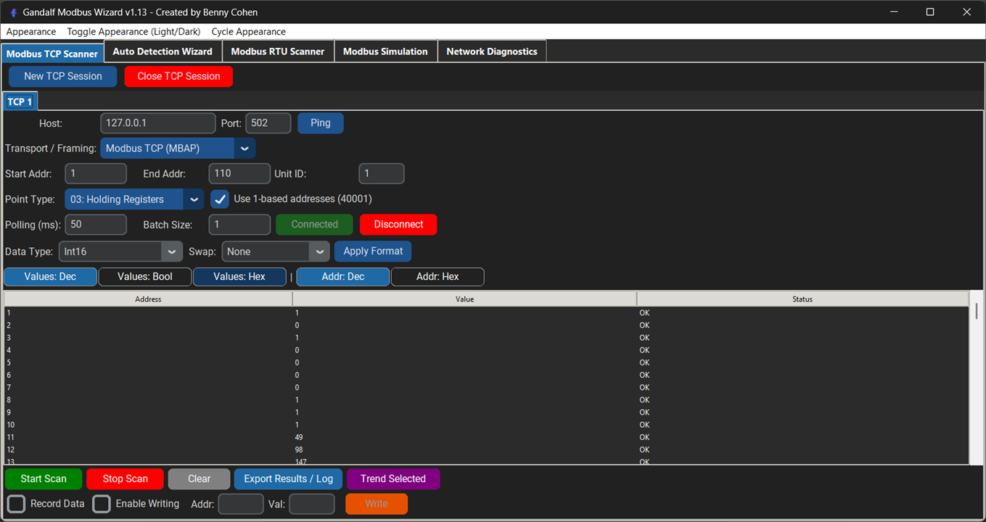This screenshot has width=986, height=522.
Task: Click the New TCP Session button
Action: point(63,76)
